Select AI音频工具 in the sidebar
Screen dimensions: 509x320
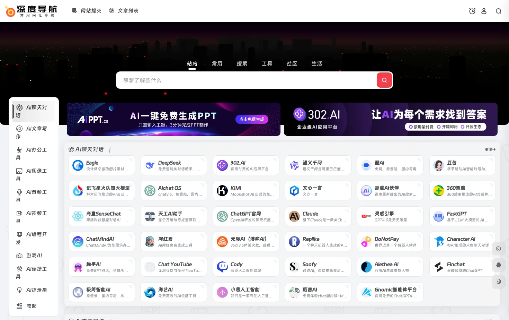point(34,196)
